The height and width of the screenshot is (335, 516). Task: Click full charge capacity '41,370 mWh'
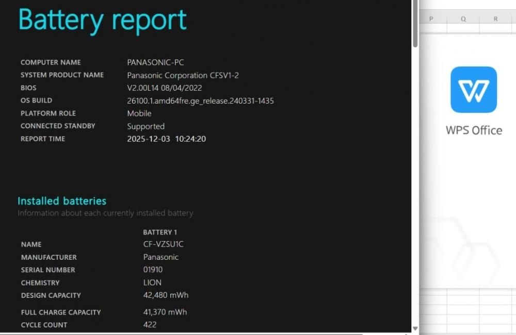click(165, 312)
